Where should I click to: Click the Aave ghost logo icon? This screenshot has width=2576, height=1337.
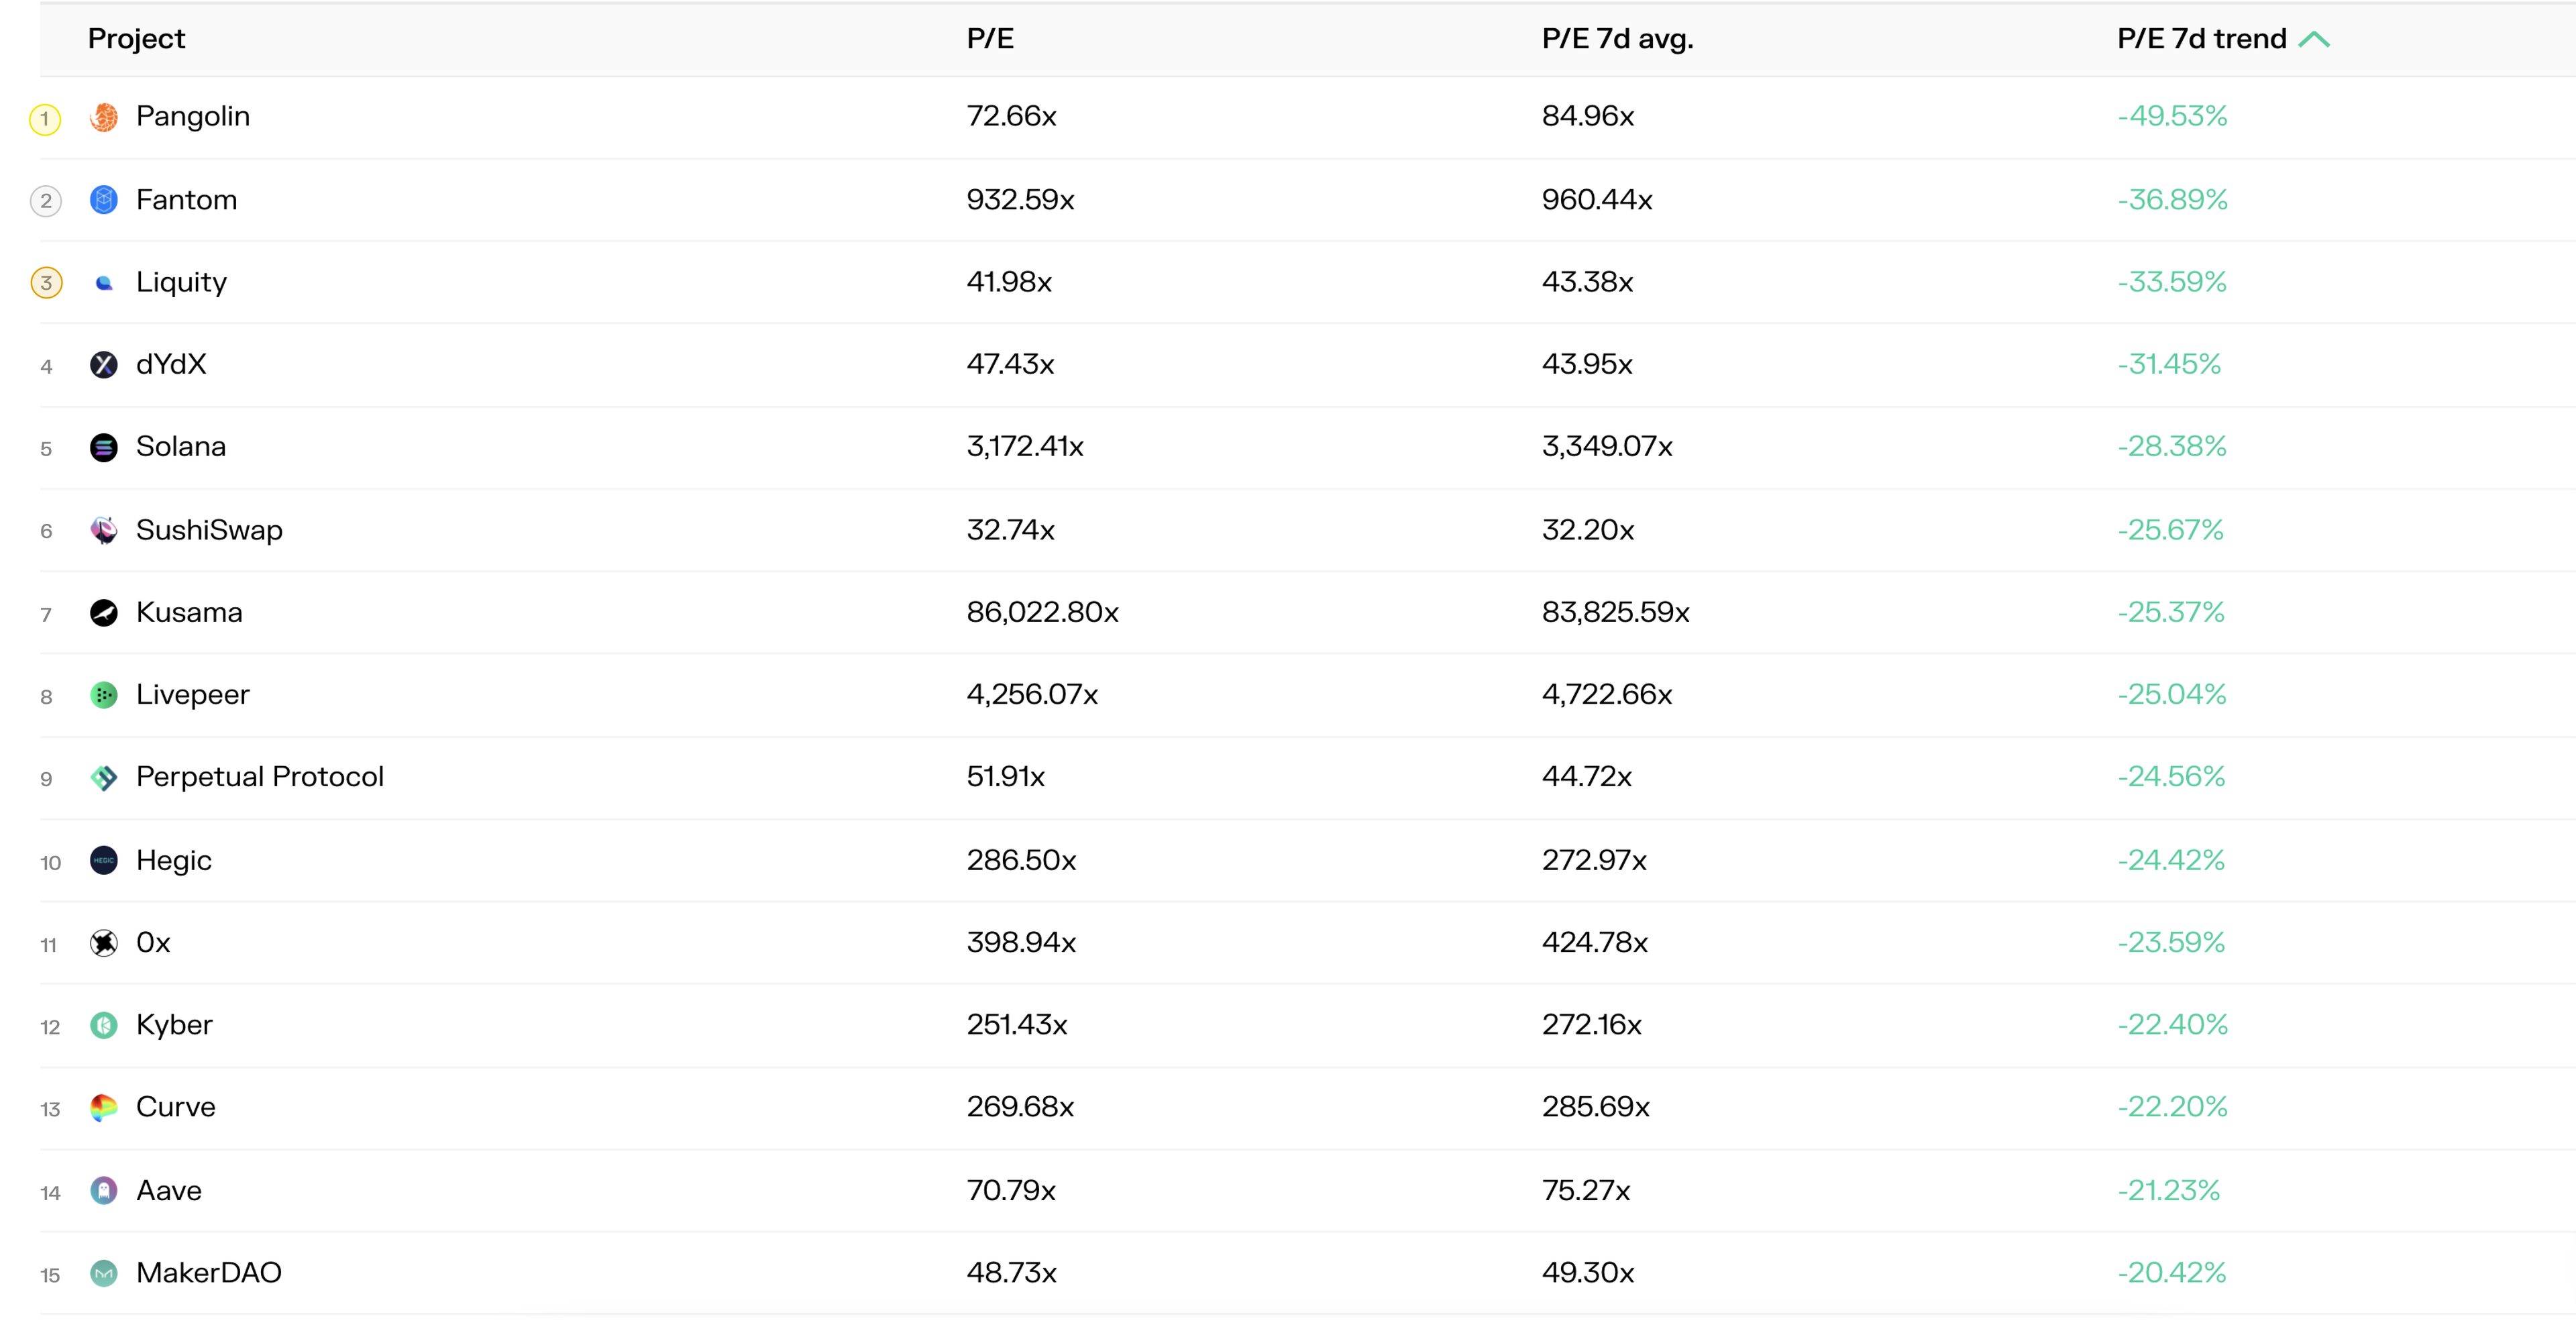pyautogui.click(x=104, y=1191)
